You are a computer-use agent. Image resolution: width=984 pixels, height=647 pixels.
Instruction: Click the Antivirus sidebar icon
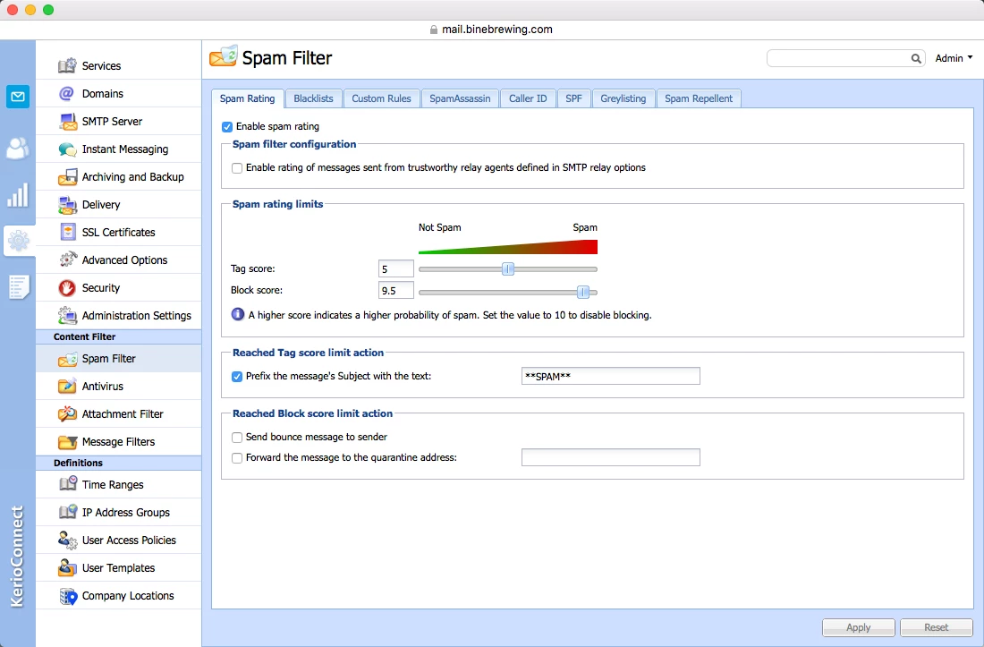point(67,387)
